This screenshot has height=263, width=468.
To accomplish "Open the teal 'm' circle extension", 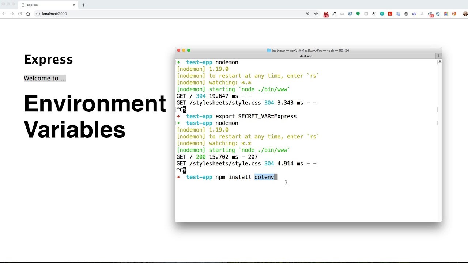I will click(x=382, y=14).
